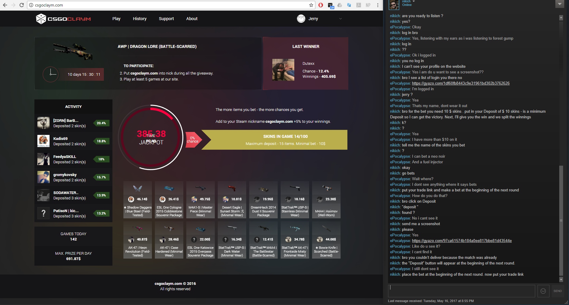Click the chat scroll-down arrow
Screen dimensions: 569x305
point(561,279)
